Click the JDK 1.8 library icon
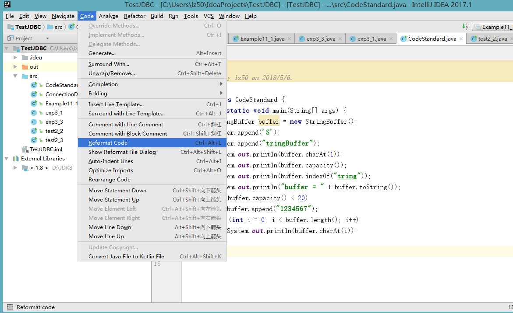 pyautogui.click(x=25, y=168)
